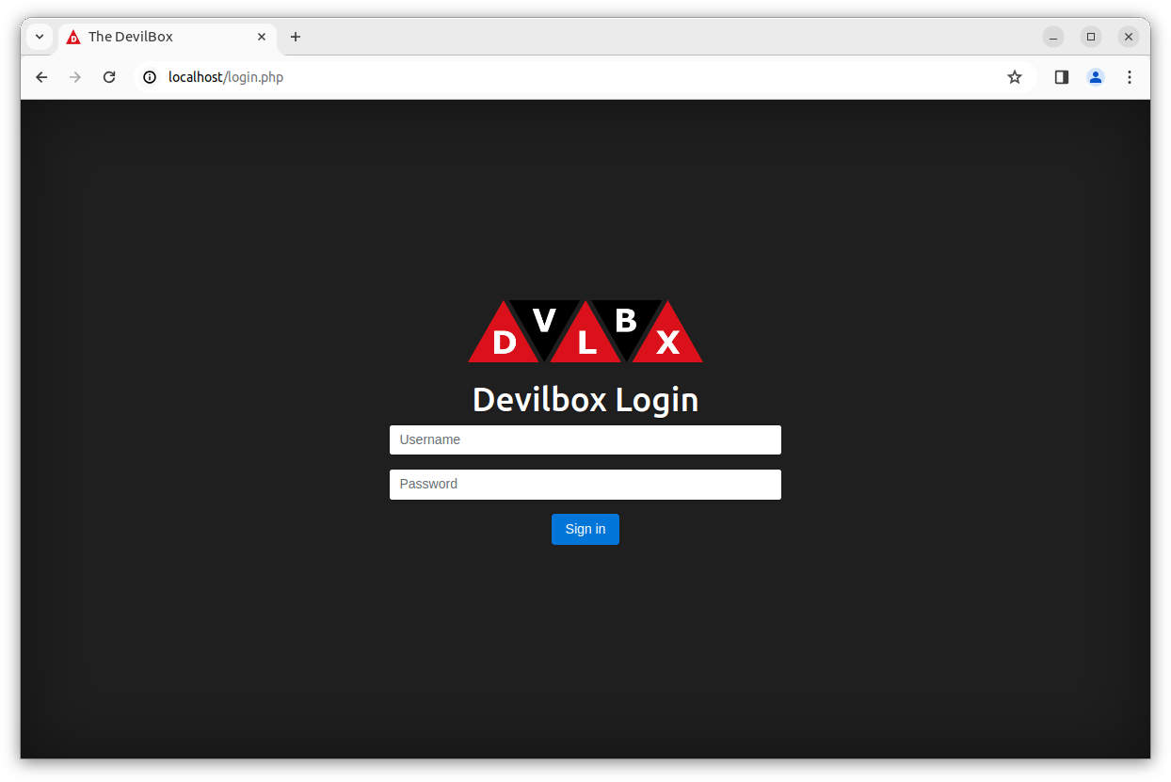Bookmark this page with the star icon

click(x=1015, y=77)
